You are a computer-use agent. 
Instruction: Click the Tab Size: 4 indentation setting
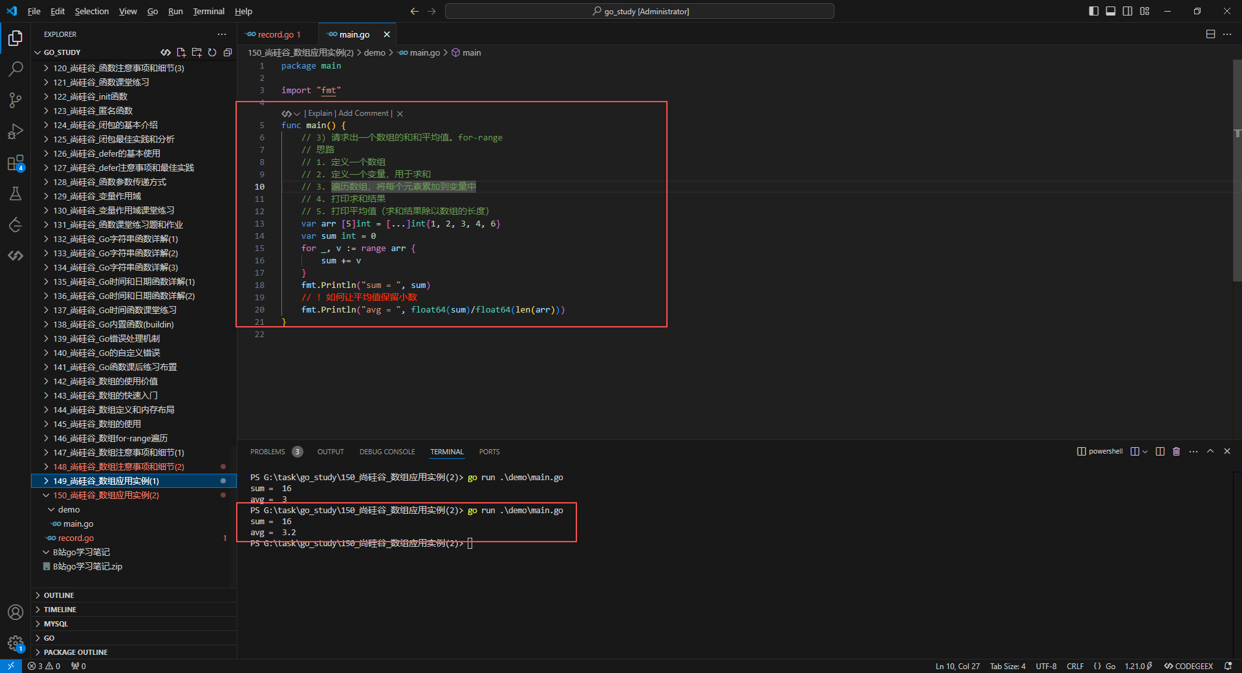click(x=1008, y=666)
